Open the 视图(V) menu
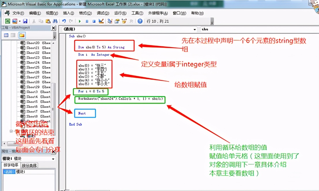This screenshot has width=319, height=191. click(x=52, y=13)
